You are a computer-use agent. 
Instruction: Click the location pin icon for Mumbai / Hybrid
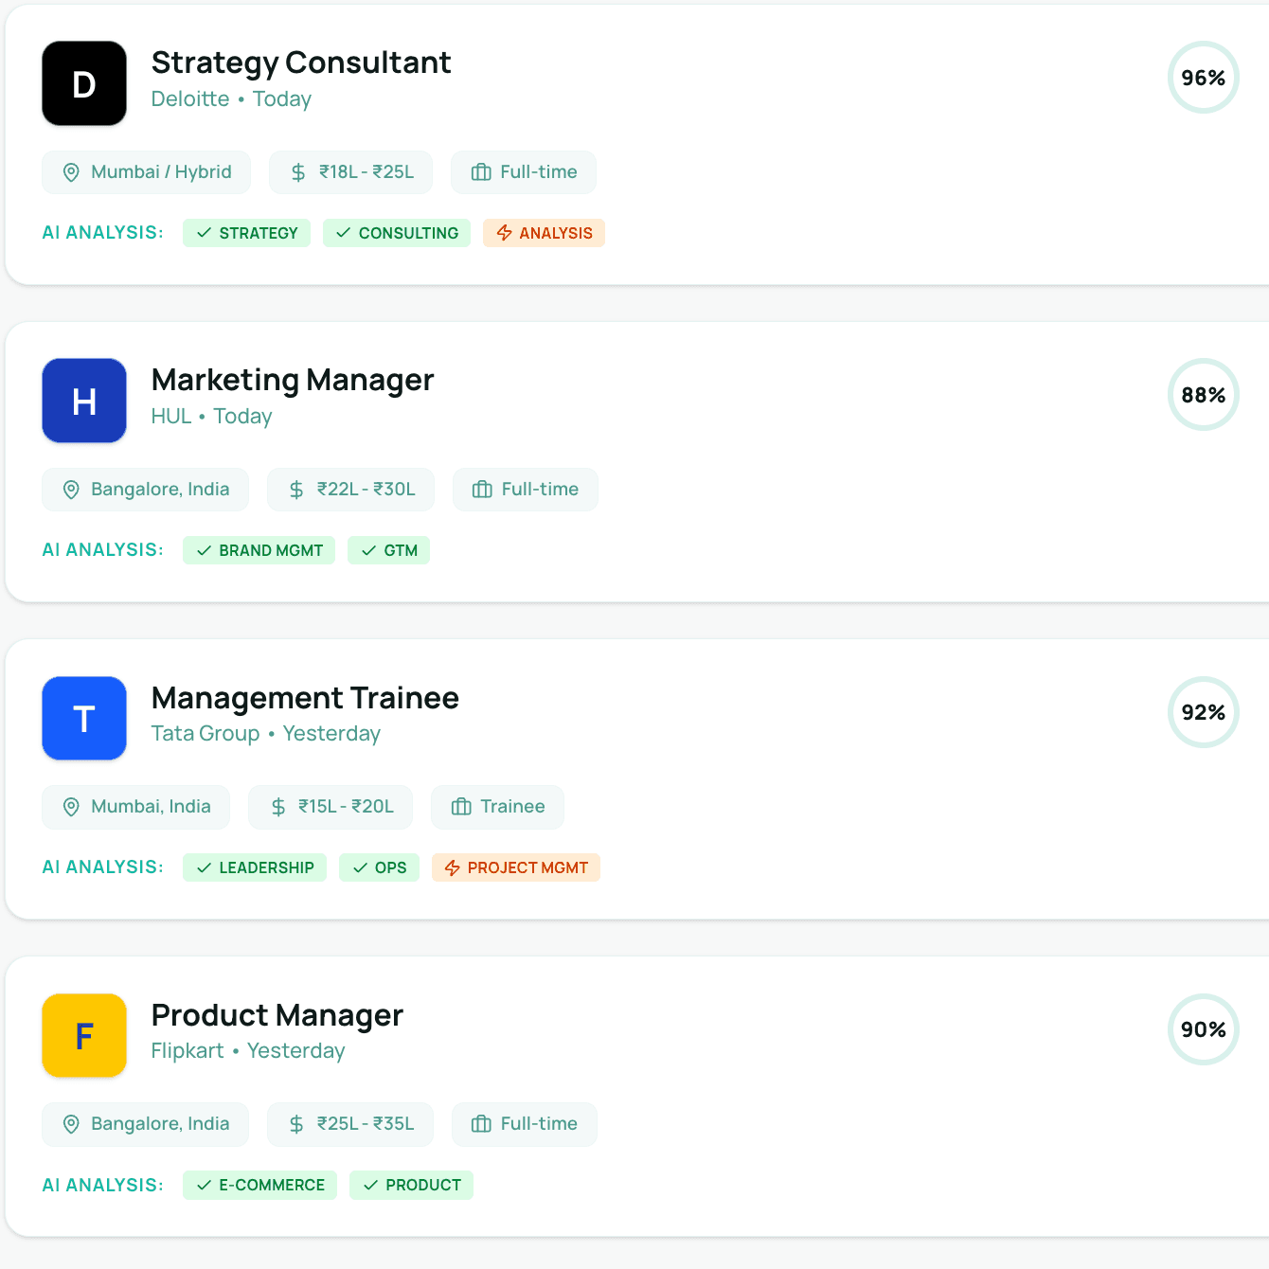coord(72,172)
